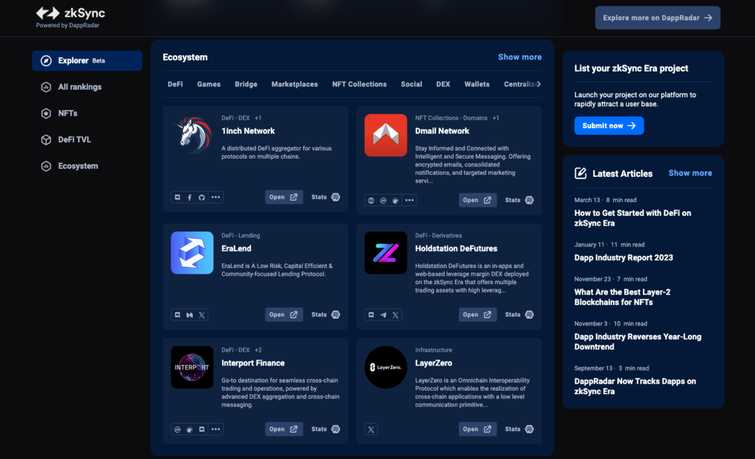Open the Dapp Industry Report 2023 article
This screenshot has height=459, width=755.
coord(624,257)
